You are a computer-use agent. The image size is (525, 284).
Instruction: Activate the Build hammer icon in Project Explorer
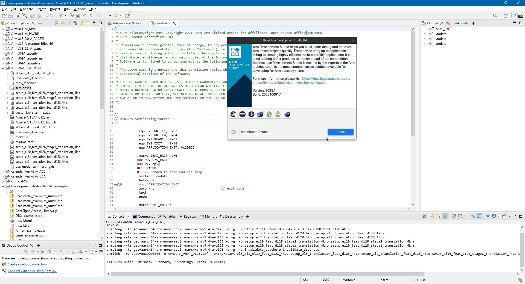tap(75, 23)
